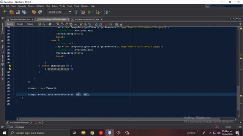Open the Refactor menu
The width and height of the screenshot is (243, 136).
(40, 6)
